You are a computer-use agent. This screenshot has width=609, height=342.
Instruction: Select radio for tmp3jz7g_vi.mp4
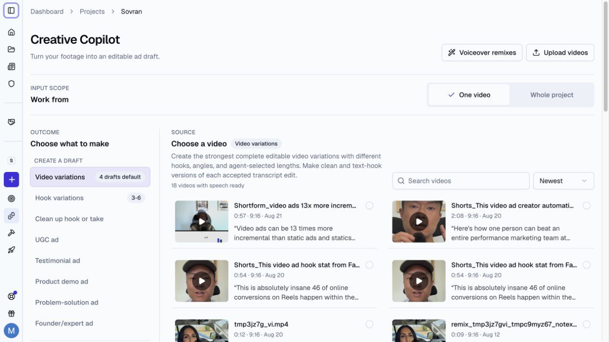[x=369, y=325]
